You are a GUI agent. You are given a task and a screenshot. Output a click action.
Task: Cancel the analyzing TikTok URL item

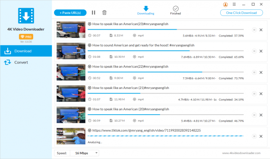coord(261,136)
